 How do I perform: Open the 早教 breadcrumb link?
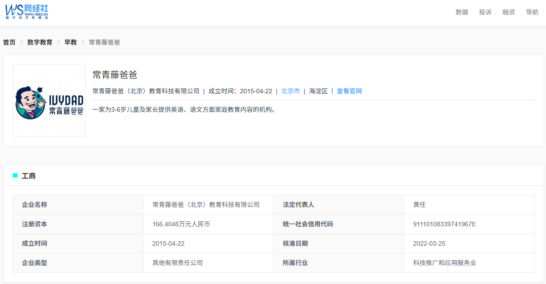(70, 42)
